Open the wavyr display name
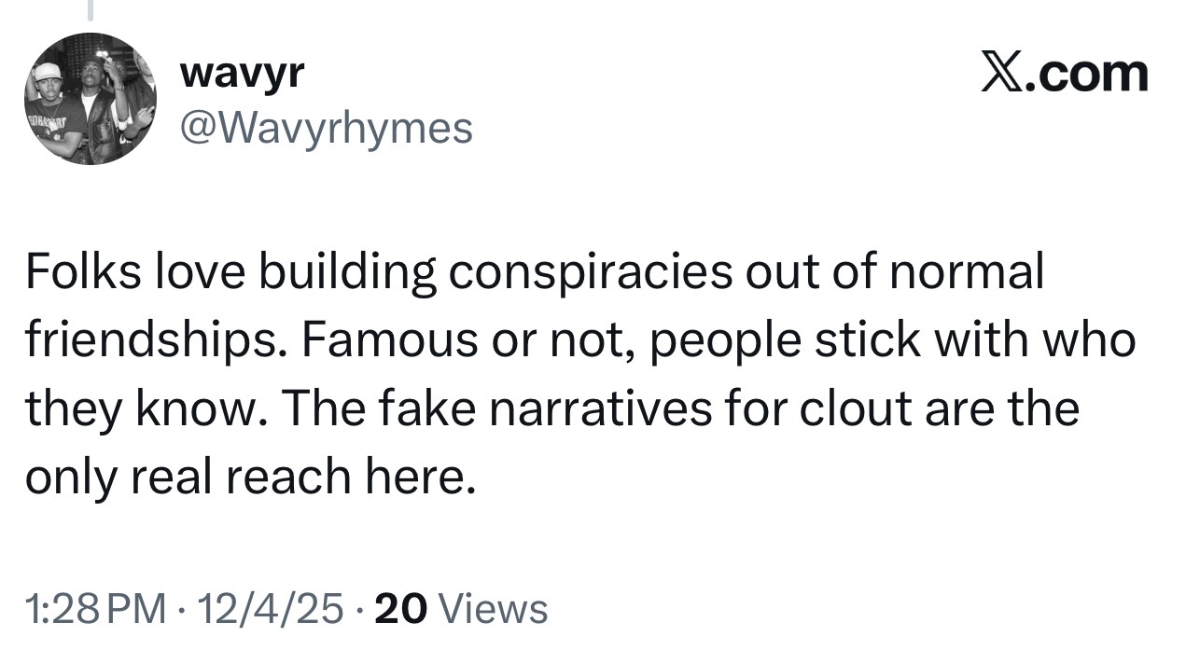 [x=242, y=74]
